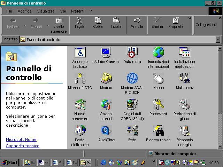Image resolution: width=223 pixels, height=167 pixels.
Task: Click the Indietro back toolbar button
Action: 13,23
